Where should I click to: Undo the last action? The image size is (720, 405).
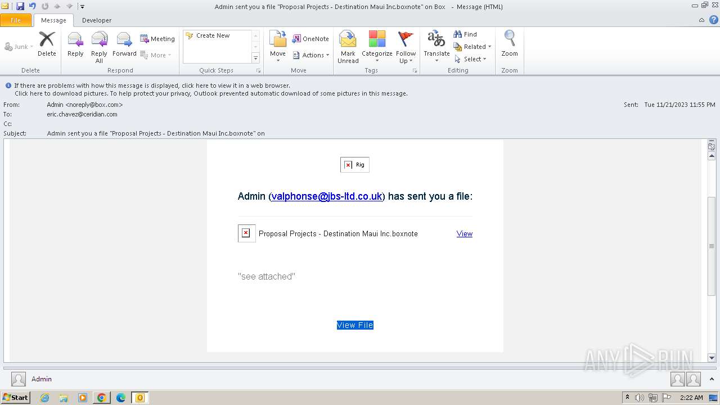pos(33,6)
